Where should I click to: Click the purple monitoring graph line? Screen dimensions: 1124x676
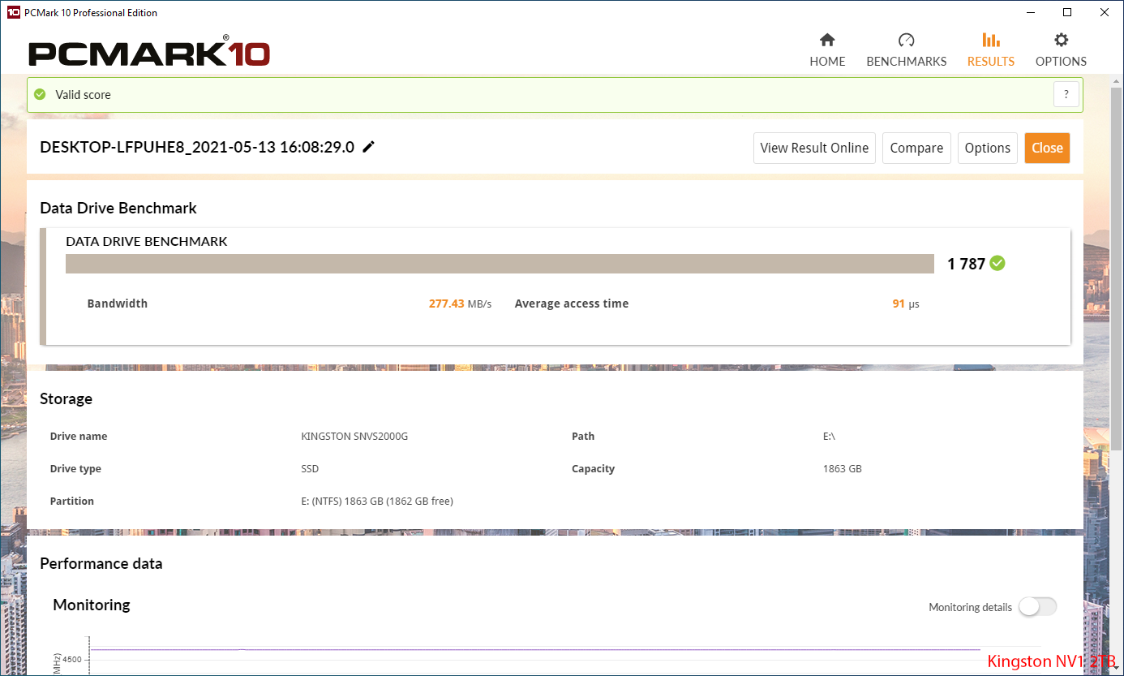(535, 649)
